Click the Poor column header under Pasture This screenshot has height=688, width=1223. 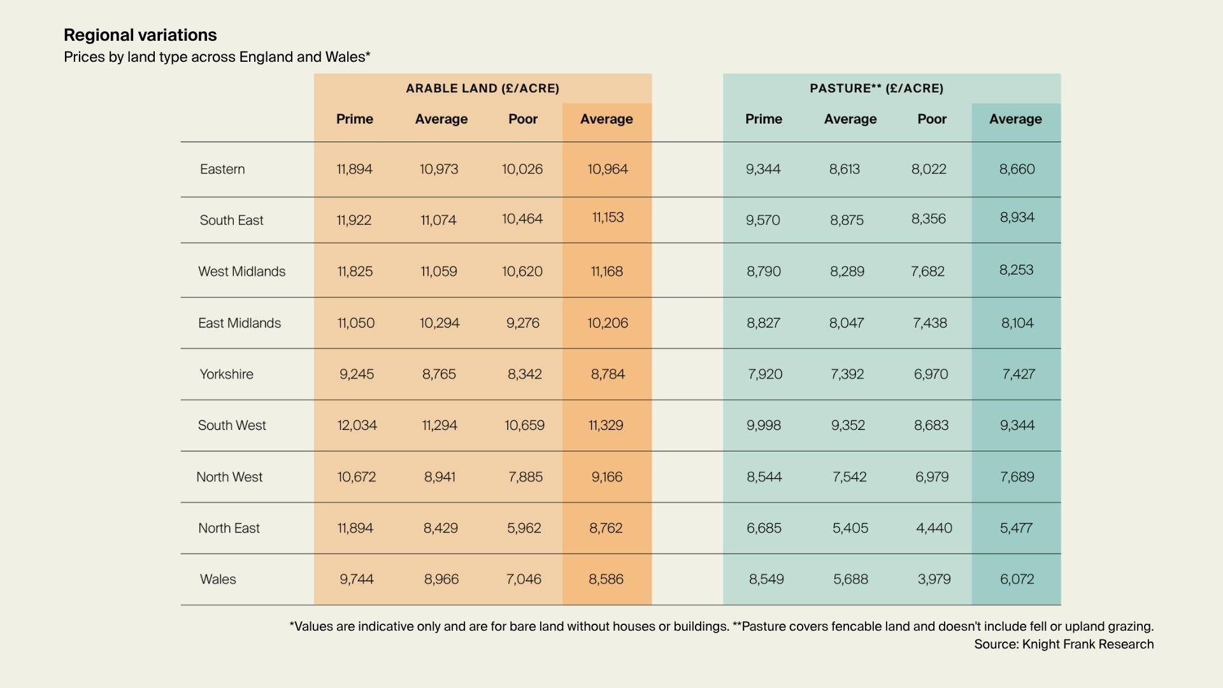[931, 119]
